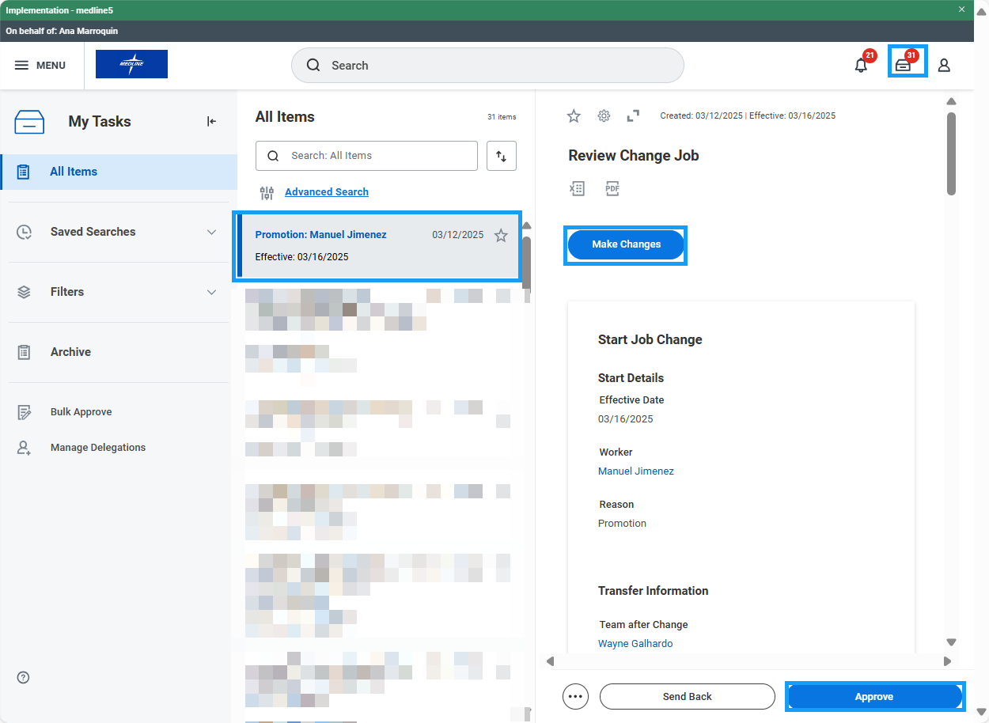Screen dimensions: 989x723
Task: Open the main MENU
Action: coord(40,65)
